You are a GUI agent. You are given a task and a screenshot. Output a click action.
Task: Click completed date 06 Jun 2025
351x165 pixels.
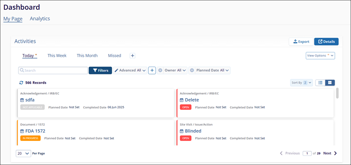(x=116, y=107)
